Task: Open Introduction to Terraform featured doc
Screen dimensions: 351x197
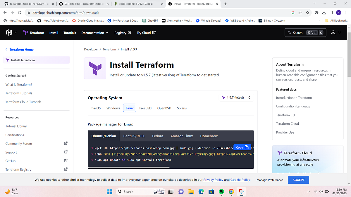Action: tap(294, 98)
